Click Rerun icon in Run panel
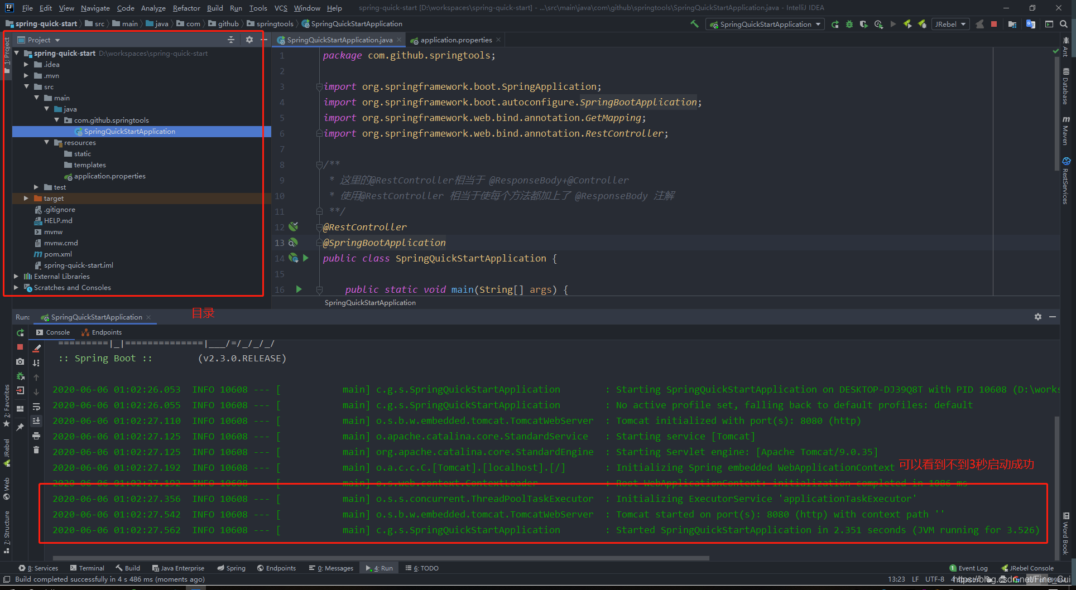The width and height of the screenshot is (1076, 590). click(x=20, y=332)
